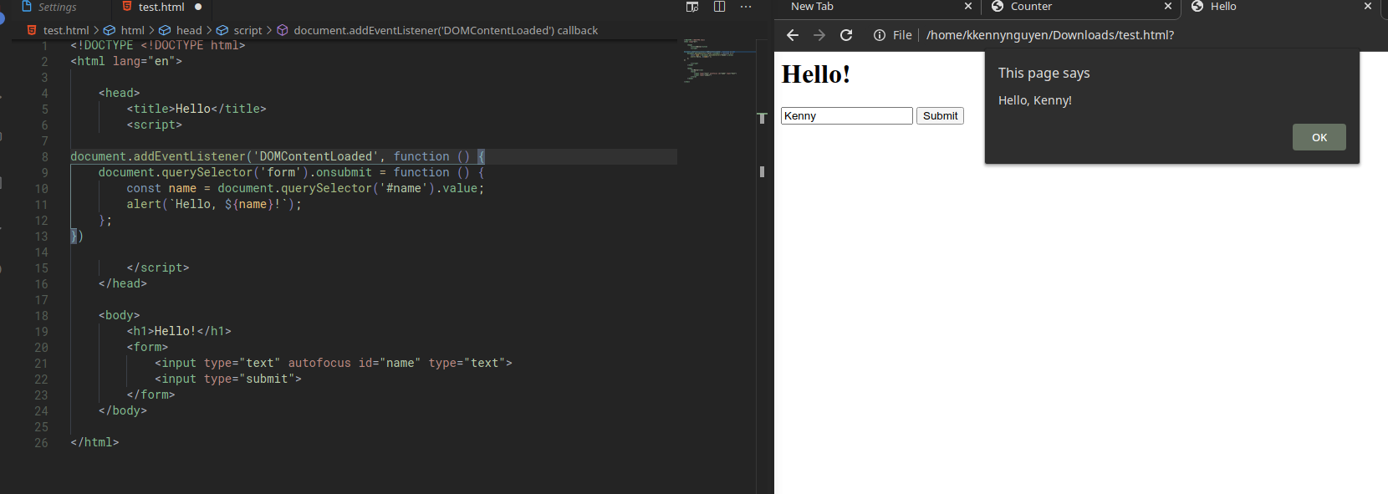Open the addEventListener callback breadcrumb
This screenshot has width=1388, height=494.
(446, 30)
